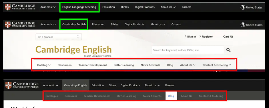This screenshot has width=269, height=108.
Task: Open the I'm a Student selector
Action: tap(59, 37)
